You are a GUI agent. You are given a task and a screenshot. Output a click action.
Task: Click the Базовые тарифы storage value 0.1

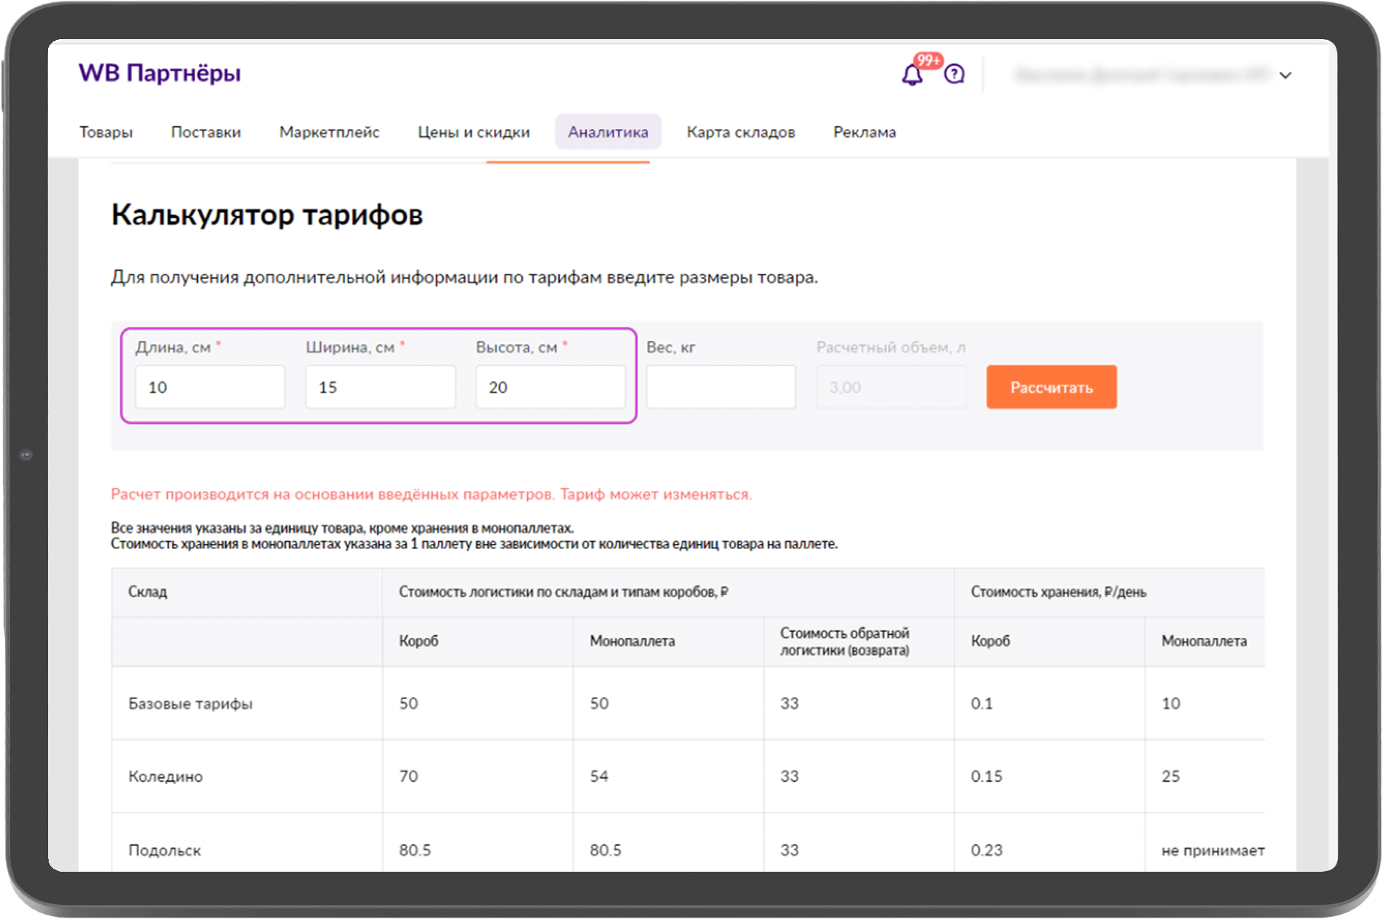(x=981, y=703)
